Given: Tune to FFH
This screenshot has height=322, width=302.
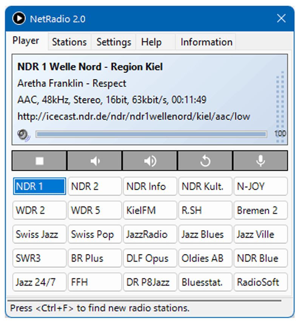Looking at the screenshot, I should [x=95, y=282].
